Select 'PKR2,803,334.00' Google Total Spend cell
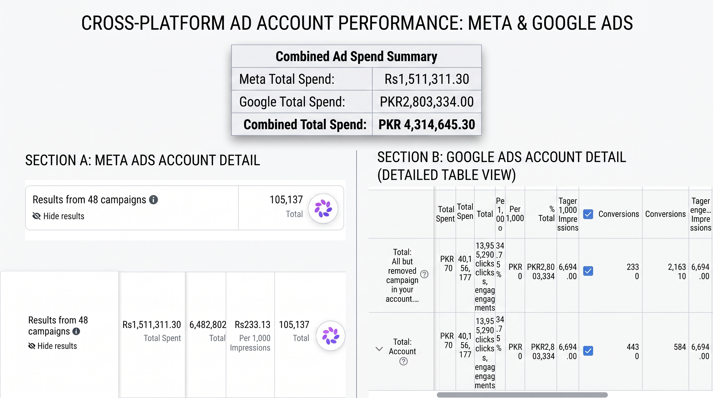713x398 pixels. pos(426,102)
